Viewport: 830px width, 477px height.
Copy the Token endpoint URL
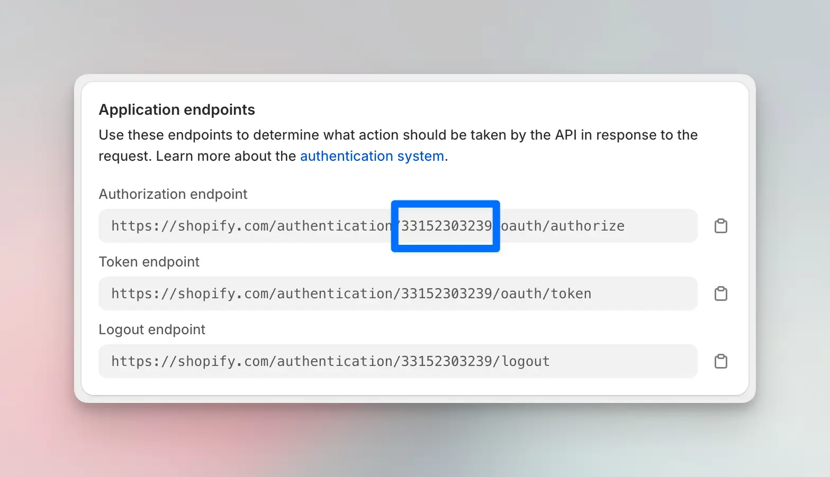click(720, 293)
